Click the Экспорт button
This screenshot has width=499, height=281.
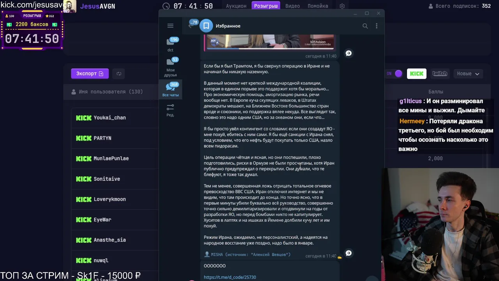tap(90, 73)
